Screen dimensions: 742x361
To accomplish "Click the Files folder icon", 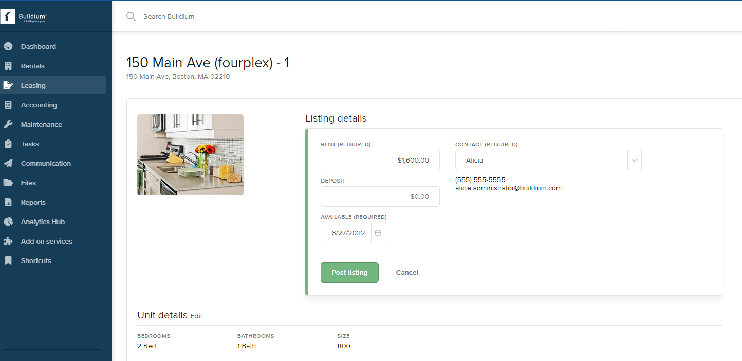I will point(8,183).
